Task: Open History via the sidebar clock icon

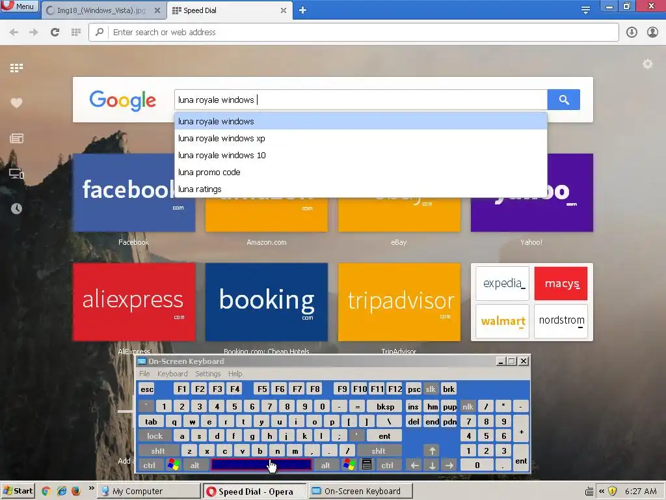Action: coord(16,208)
